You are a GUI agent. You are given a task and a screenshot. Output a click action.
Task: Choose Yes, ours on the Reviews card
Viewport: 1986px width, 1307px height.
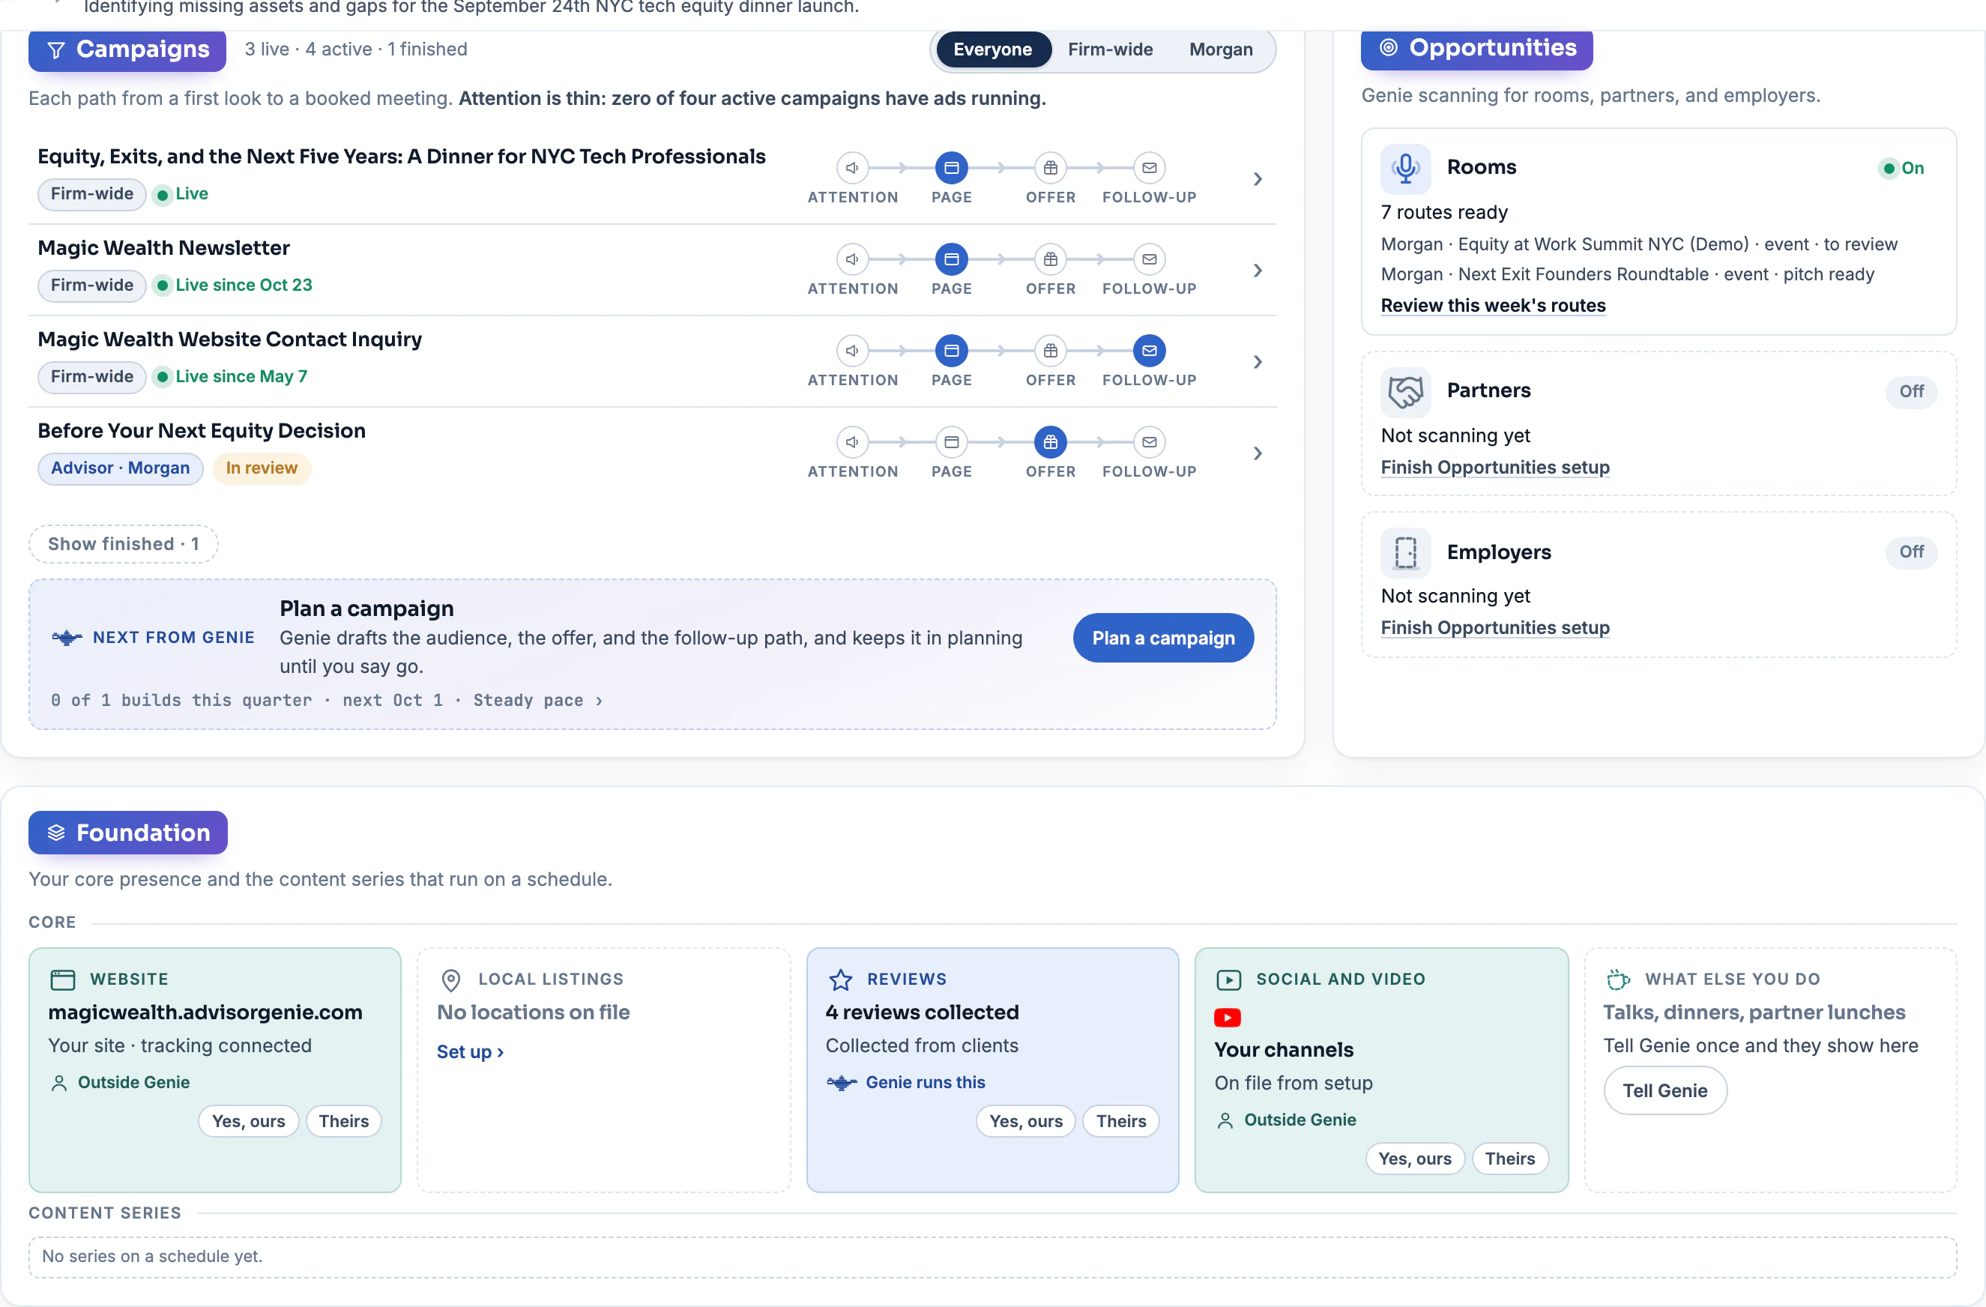tap(1025, 1121)
